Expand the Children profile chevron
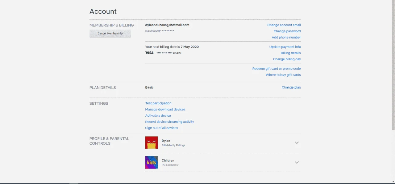The height and width of the screenshot is (184, 395). (x=297, y=162)
